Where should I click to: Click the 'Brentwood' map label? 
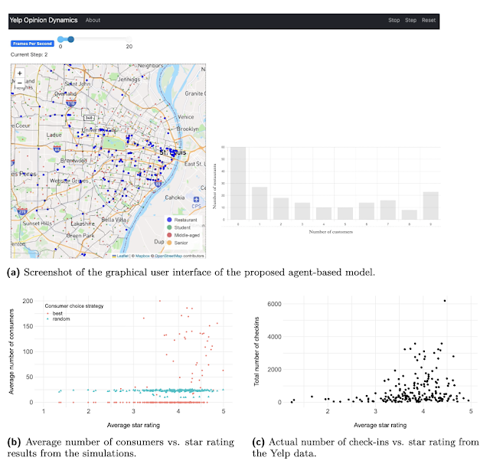pos(73,160)
